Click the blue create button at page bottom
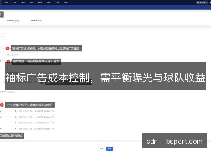The image size is (211, 152). pos(110,149)
